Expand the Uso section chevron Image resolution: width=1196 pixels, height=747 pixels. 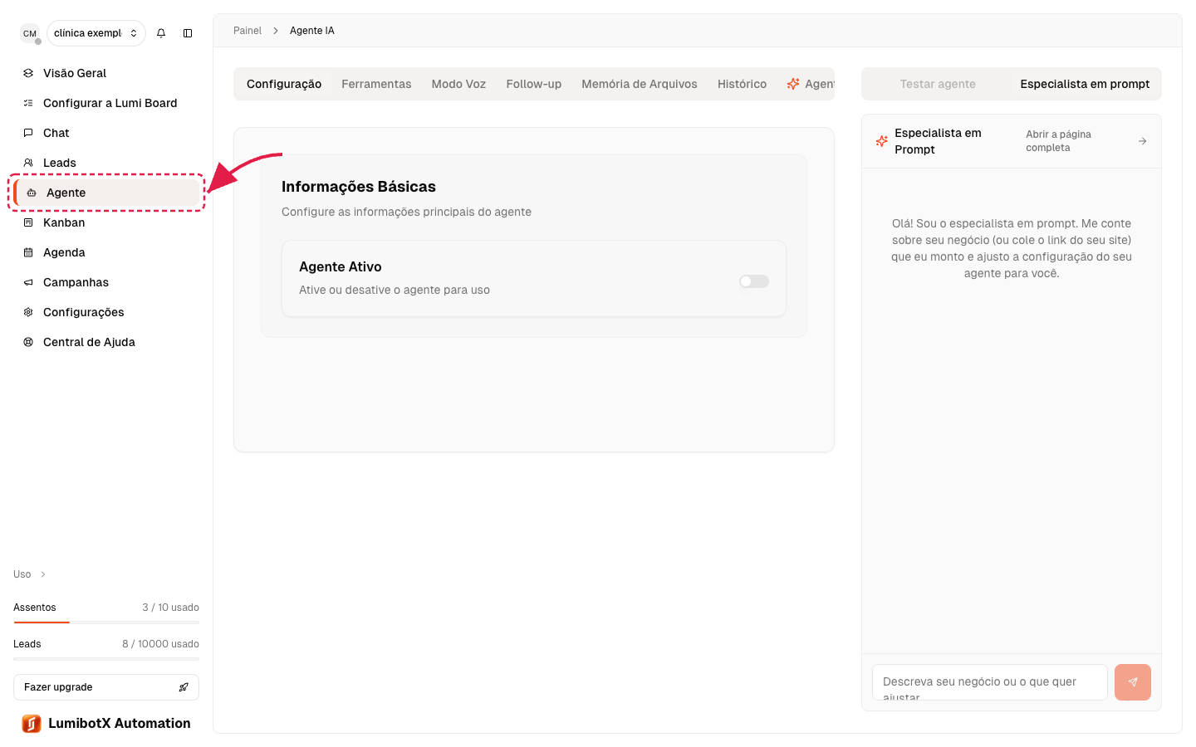point(43,574)
